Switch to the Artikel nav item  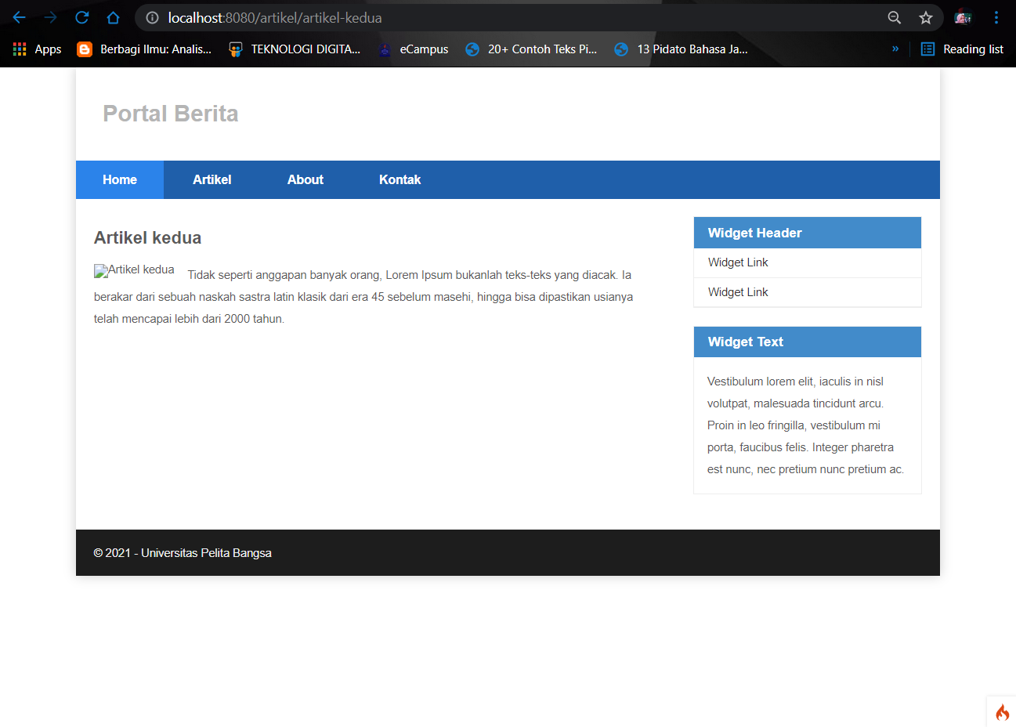click(212, 179)
